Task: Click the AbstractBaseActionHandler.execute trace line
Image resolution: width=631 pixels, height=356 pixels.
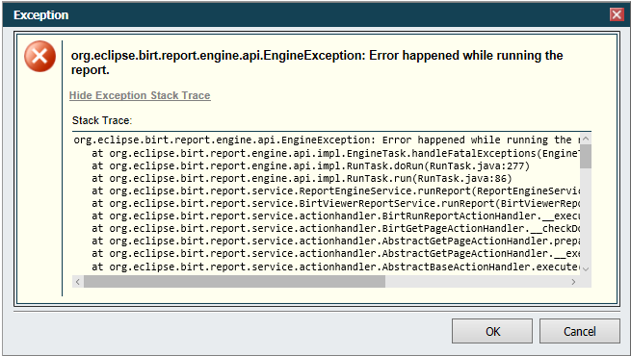Action: click(x=335, y=267)
